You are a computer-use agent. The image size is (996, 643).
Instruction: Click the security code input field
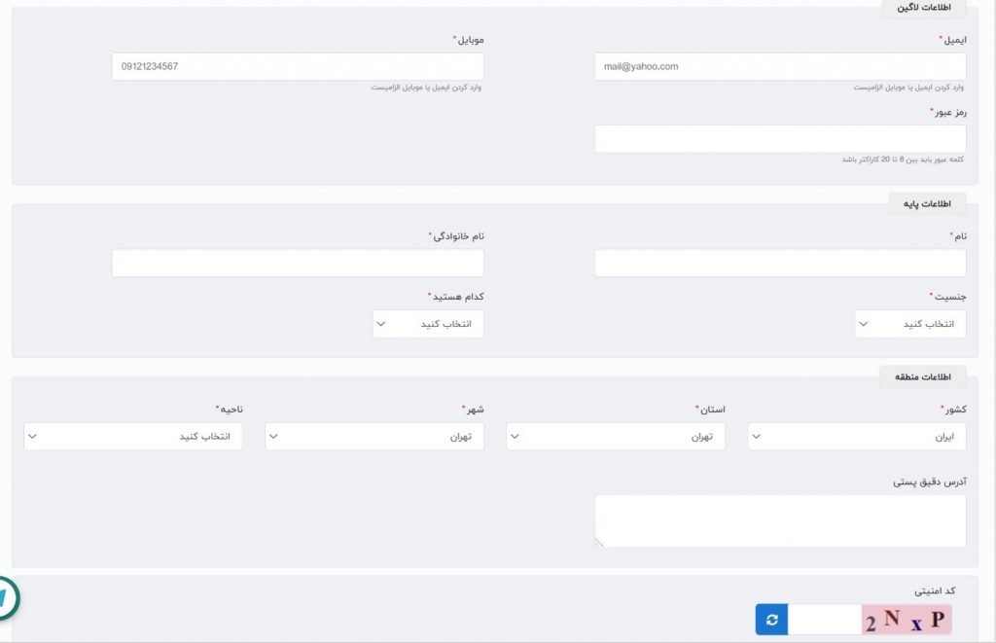825,620
